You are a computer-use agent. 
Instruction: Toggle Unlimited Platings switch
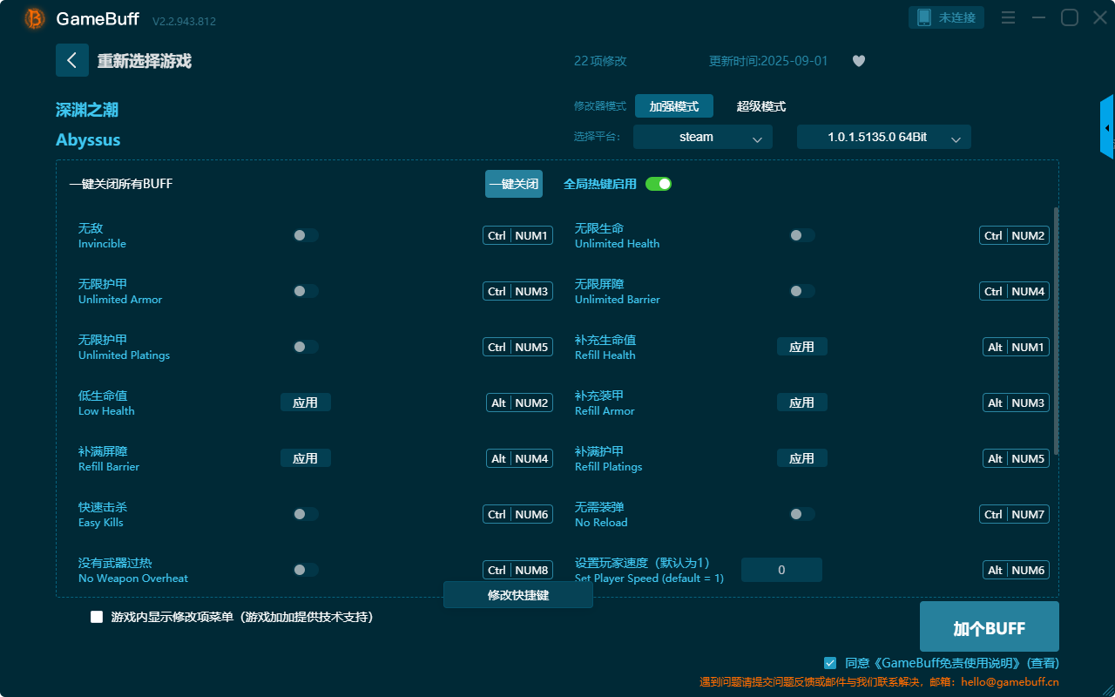point(306,347)
